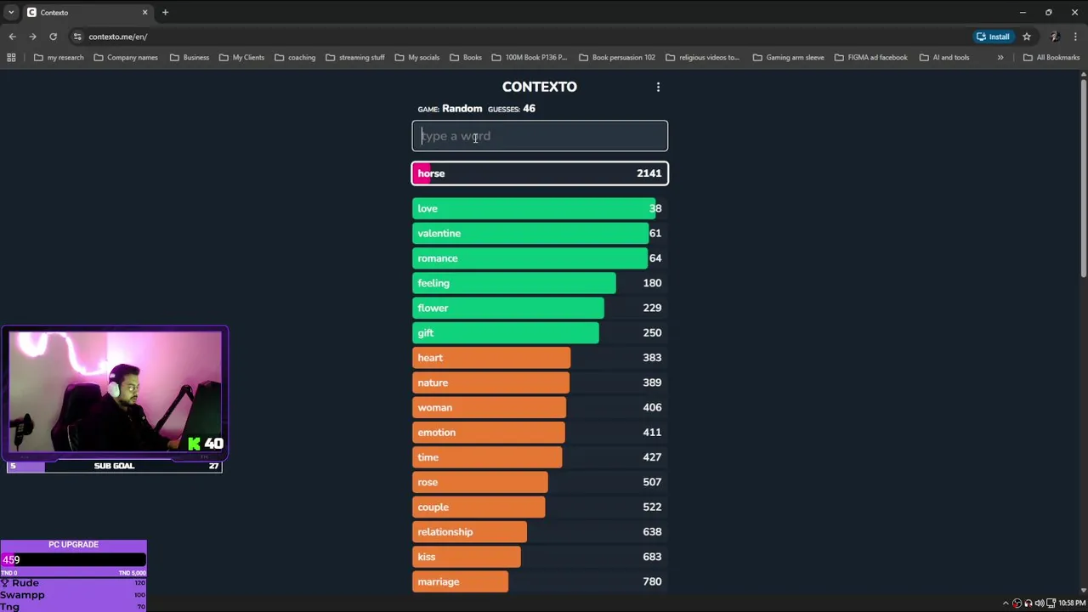Open Chrome's three-dot menu
1088x612 pixels.
click(x=1076, y=37)
